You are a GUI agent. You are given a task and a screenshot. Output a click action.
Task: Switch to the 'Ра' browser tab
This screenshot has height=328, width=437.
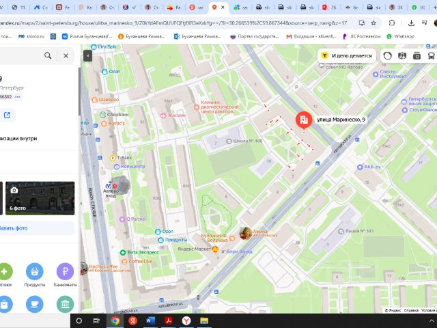[174, 8]
